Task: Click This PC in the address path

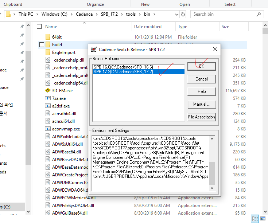Action: click(26, 14)
